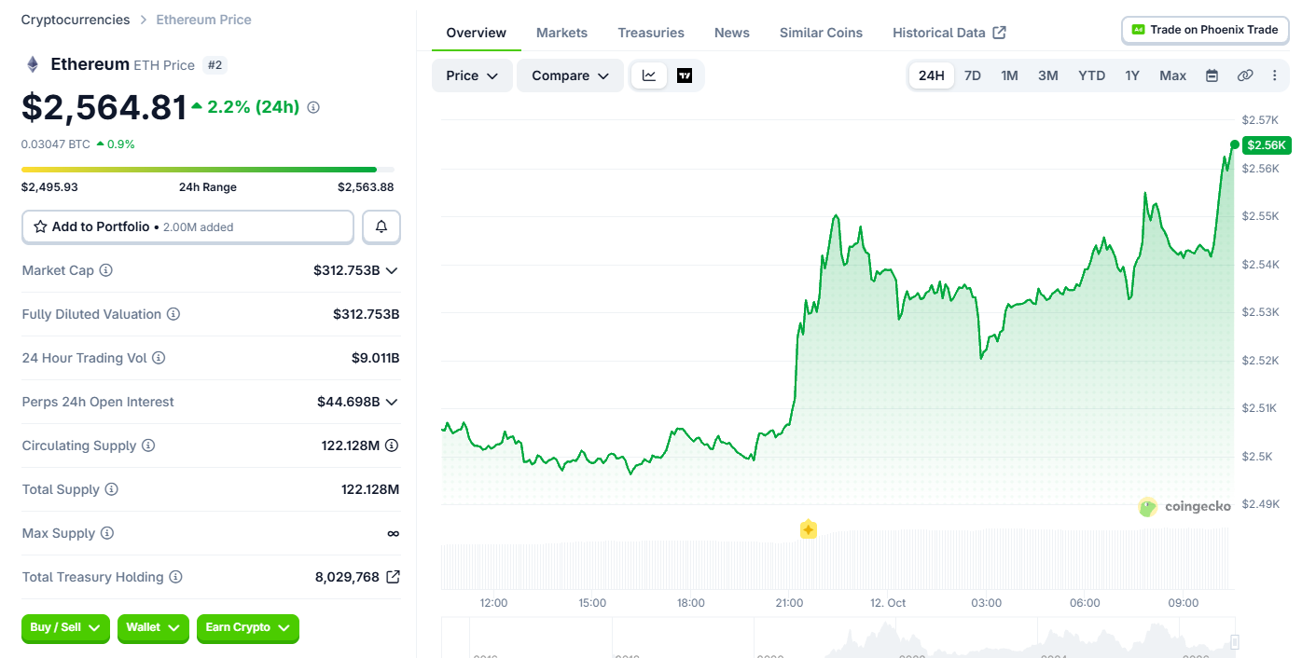Viewport: 1302px width, 658px height.
Task: Select the 24H time range
Action: point(932,75)
